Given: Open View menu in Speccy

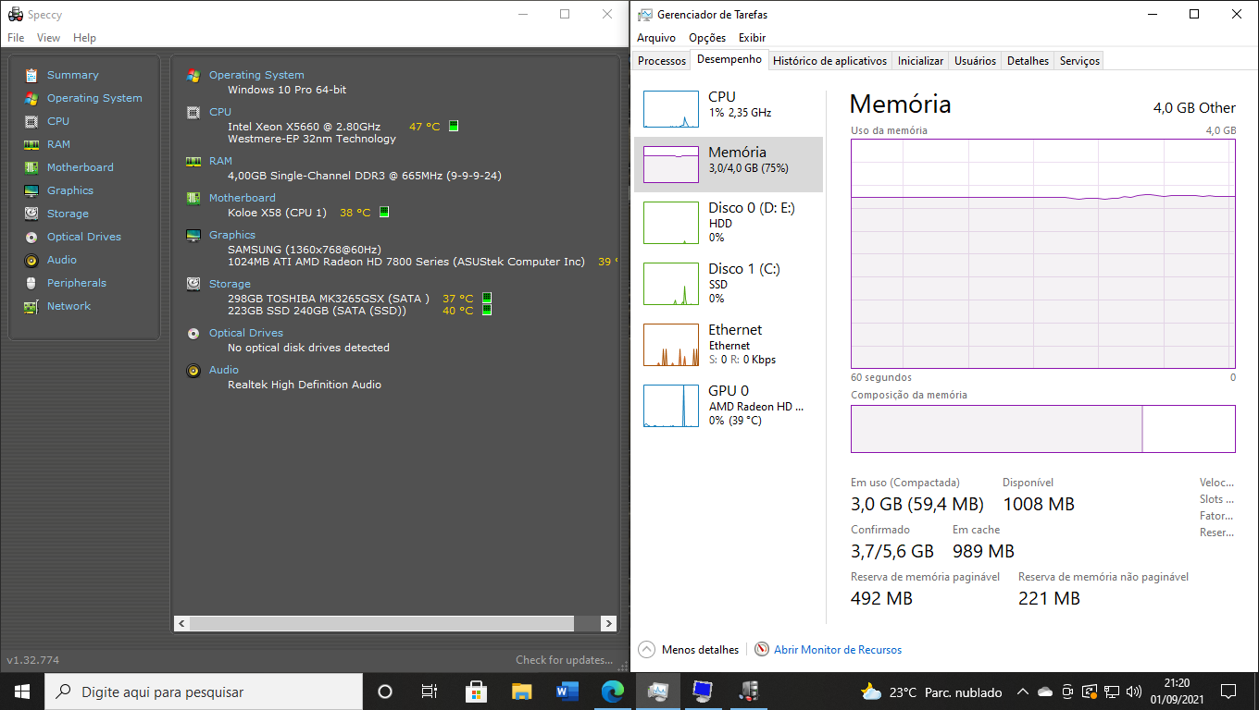Looking at the screenshot, I should click(x=49, y=38).
